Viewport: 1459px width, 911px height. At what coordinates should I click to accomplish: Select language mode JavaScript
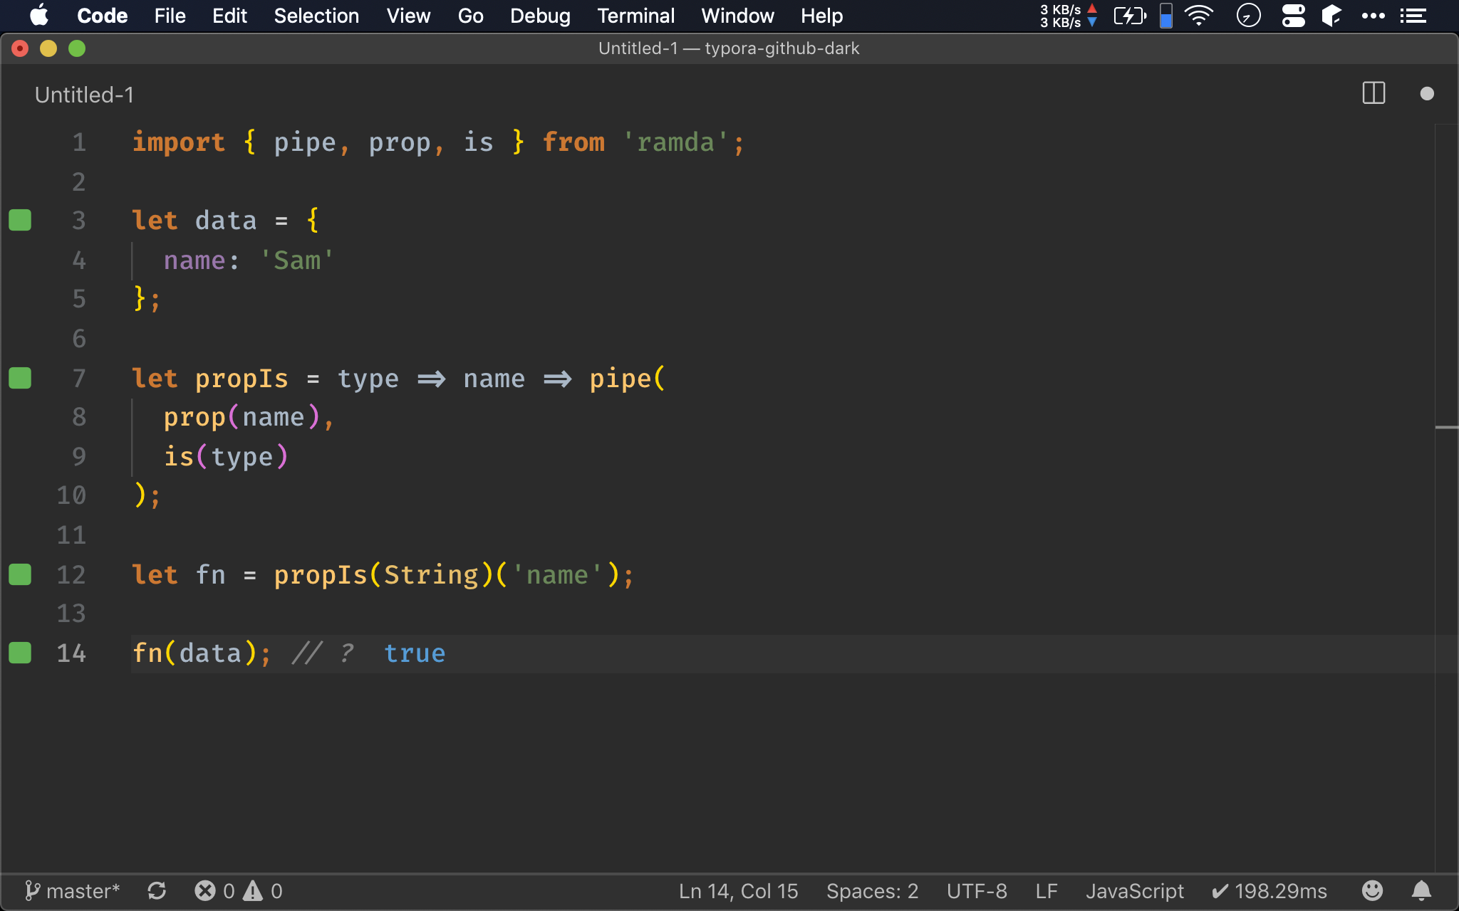point(1134,891)
